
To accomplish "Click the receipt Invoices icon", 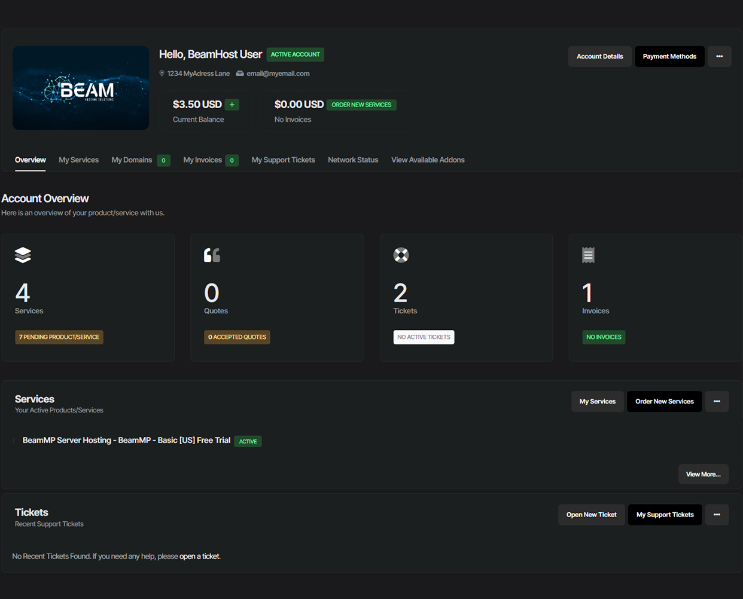I will point(589,255).
